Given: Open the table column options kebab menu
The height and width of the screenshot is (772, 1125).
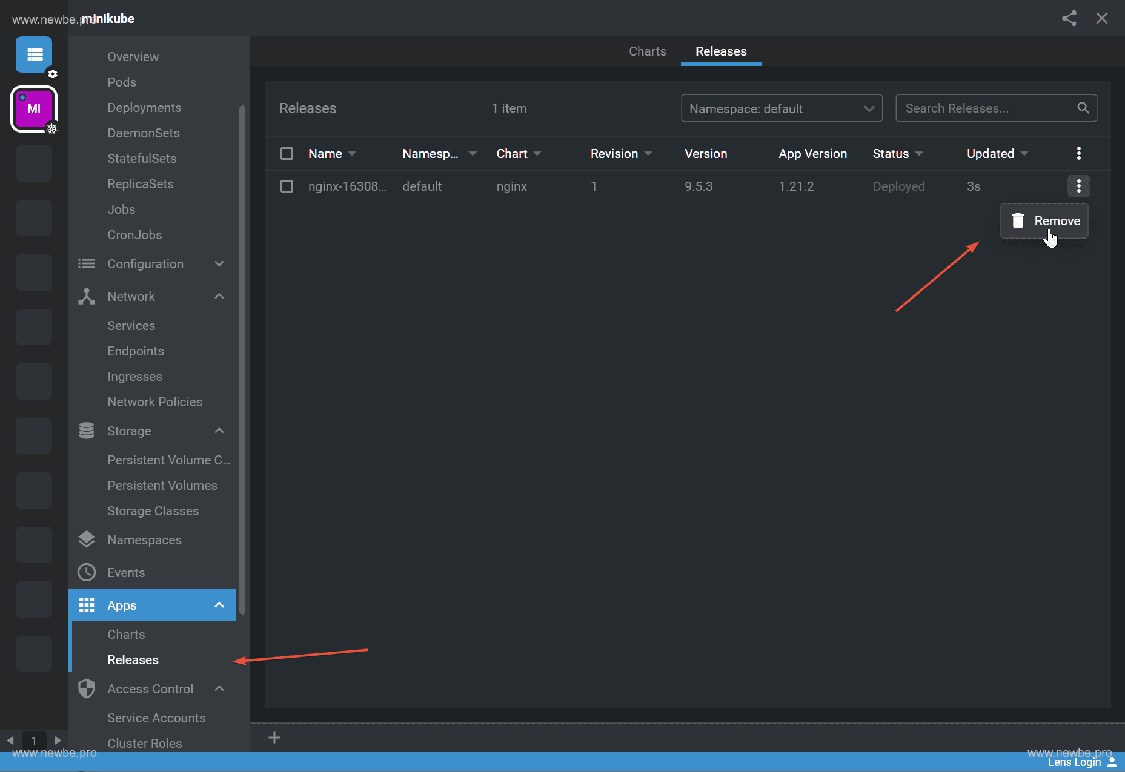Looking at the screenshot, I should 1078,153.
